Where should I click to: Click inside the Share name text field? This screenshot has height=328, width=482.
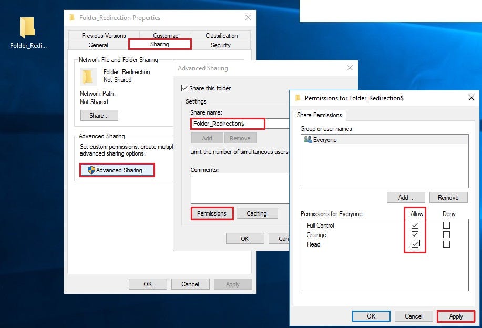[x=227, y=124]
